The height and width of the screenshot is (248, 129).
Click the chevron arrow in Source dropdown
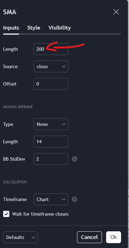(64, 66)
